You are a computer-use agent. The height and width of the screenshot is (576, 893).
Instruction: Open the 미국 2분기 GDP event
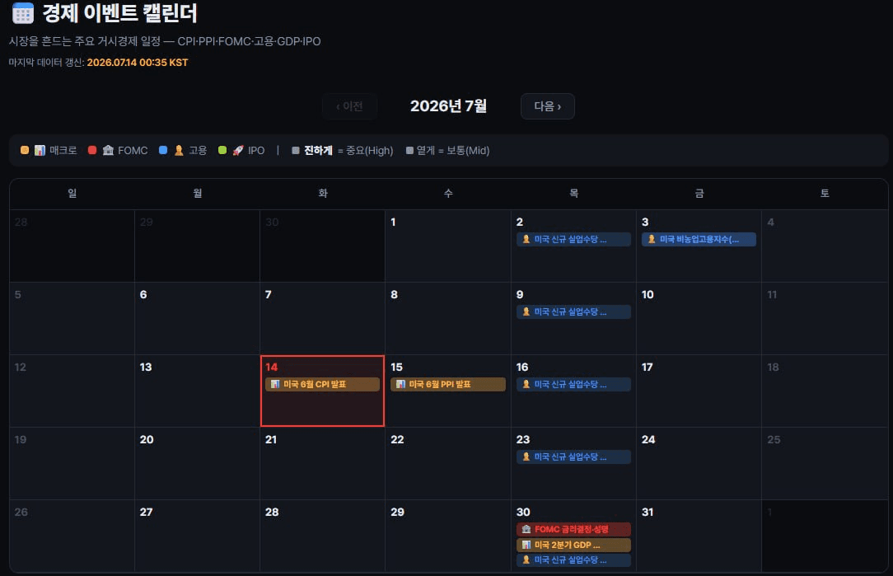573,545
